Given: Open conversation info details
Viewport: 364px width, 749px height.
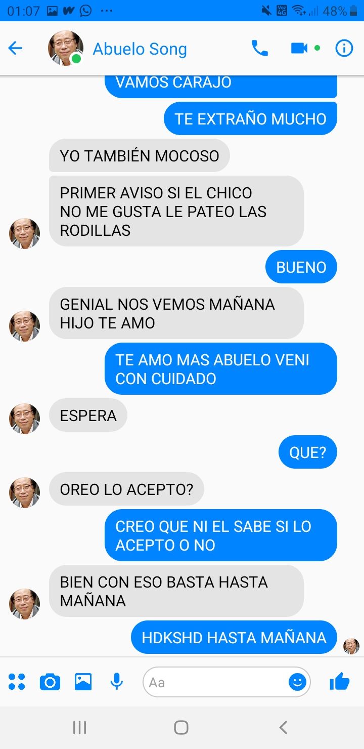Looking at the screenshot, I should (344, 48).
